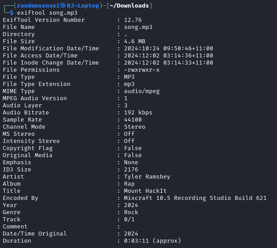Click the Audio Bitrate value 192 kbps
The image size is (277, 248).
pos(138,113)
